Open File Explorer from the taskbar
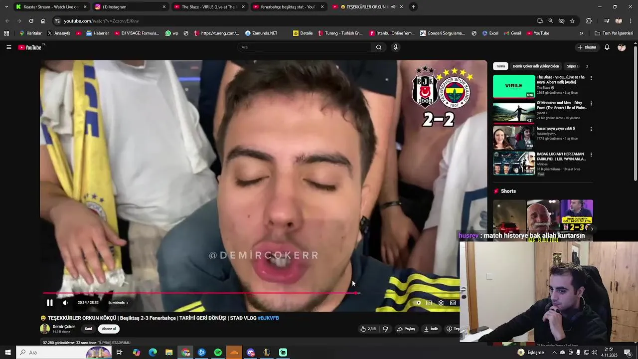 tap(169, 353)
